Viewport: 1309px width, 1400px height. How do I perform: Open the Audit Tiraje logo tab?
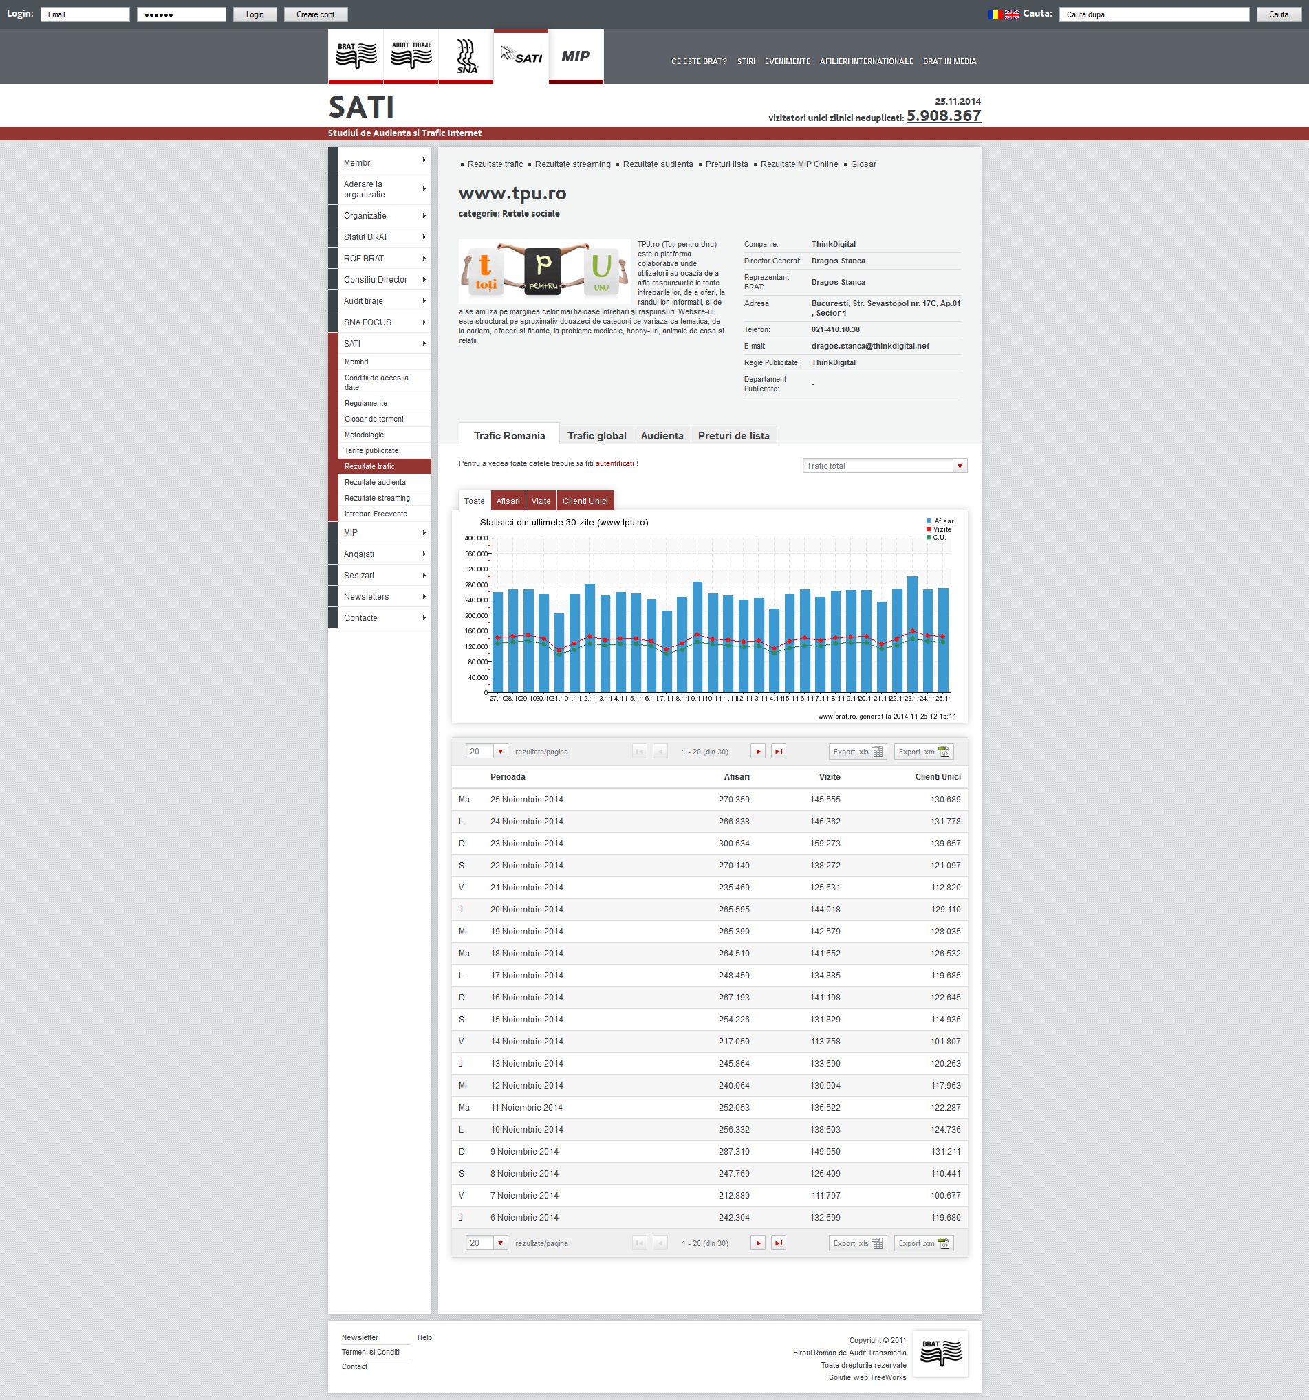(x=411, y=56)
